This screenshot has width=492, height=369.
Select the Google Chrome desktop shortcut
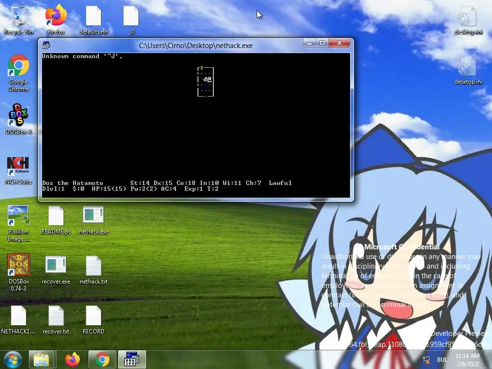[19, 73]
